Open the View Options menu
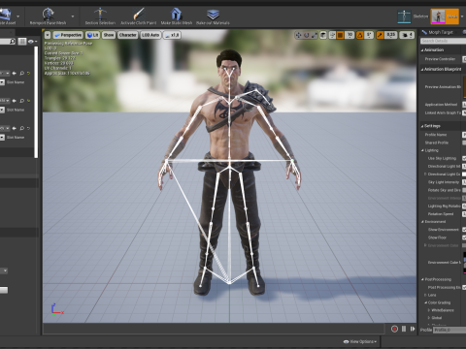This screenshot has height=349, width=466. coord(360,341)
